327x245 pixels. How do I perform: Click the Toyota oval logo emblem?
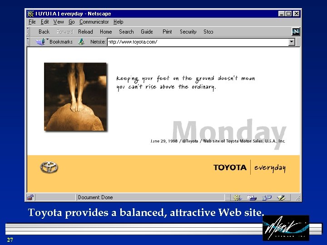pos(49,167)
